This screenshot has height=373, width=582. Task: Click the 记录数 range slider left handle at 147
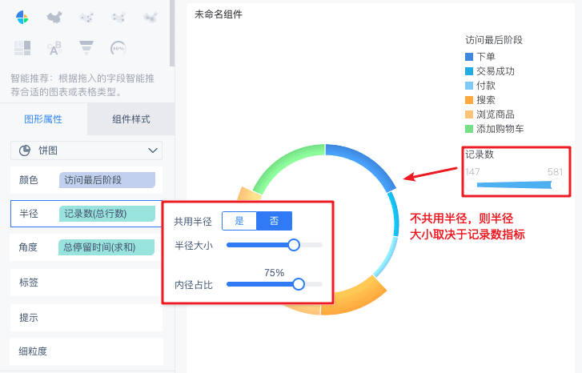pos(472,184)
